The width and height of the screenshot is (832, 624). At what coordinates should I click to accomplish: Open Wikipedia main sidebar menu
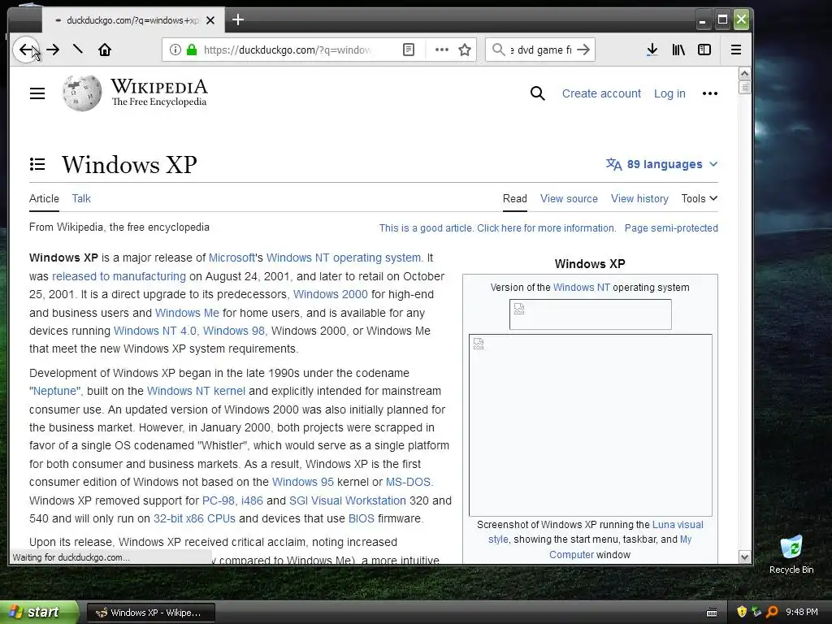pos(37,94)
